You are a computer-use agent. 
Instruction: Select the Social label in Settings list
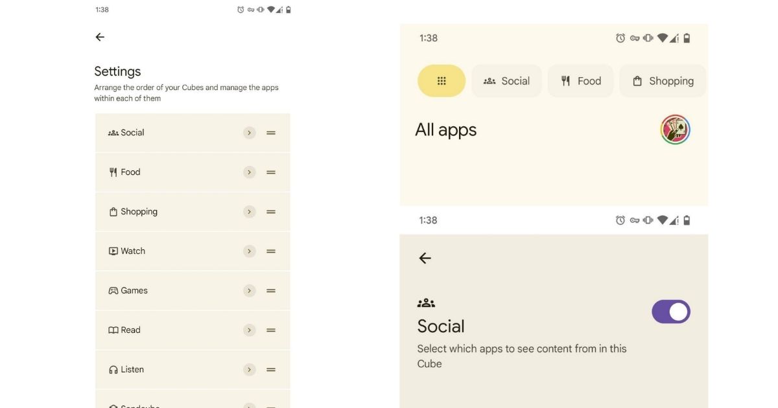coord(132,133)
